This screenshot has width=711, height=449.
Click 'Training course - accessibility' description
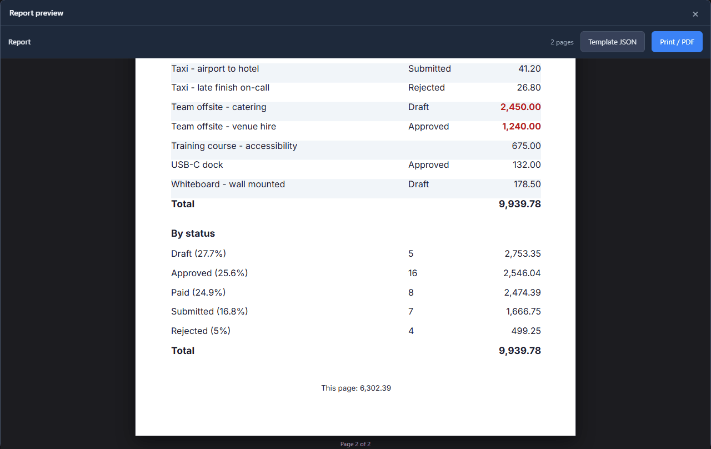pos(234,146)
